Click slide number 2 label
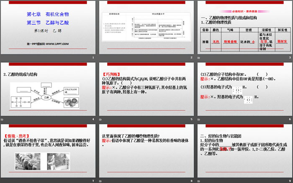293x183 pixels. tap(191, 58)
